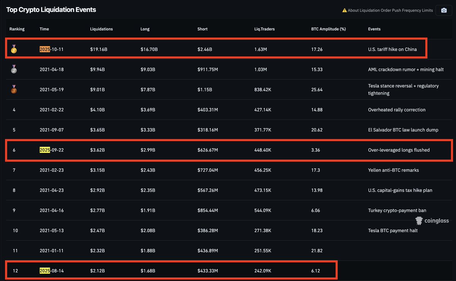Select the date 2021-05-13

click(51, 230)
